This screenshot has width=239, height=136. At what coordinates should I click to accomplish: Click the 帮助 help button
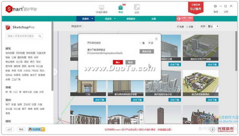coord(21,129)
